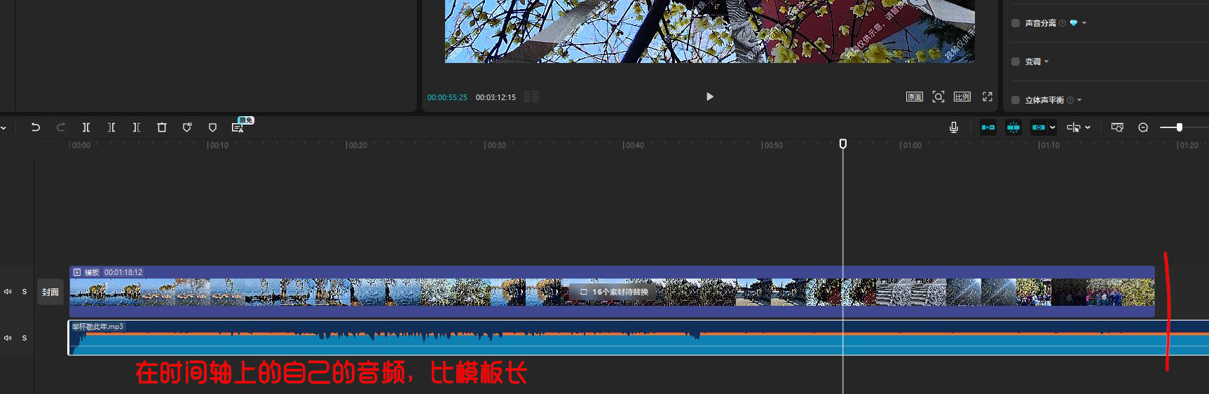Image resolution: width=1209 pixels, height=394 pixels.
Task: Click the 16个素材待替换 label on template
Action: click(614, 292)
